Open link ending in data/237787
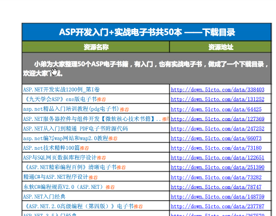This screenshot has width=276, height=216. point(218,206)
